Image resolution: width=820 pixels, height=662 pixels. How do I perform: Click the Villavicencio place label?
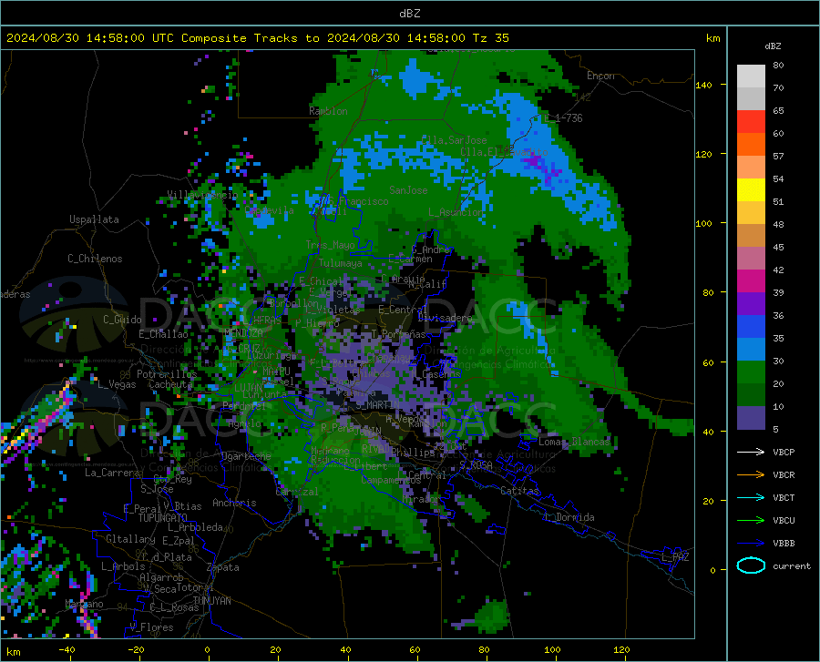point(202,194)
